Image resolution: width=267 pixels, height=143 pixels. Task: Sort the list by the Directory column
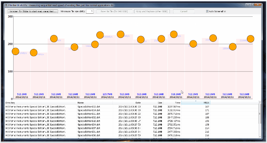click(x=41, y=103)
